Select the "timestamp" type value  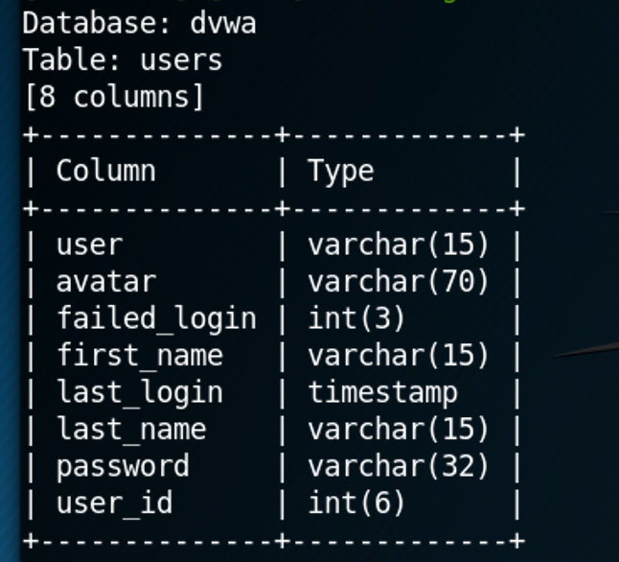click(x=382, y=392)
